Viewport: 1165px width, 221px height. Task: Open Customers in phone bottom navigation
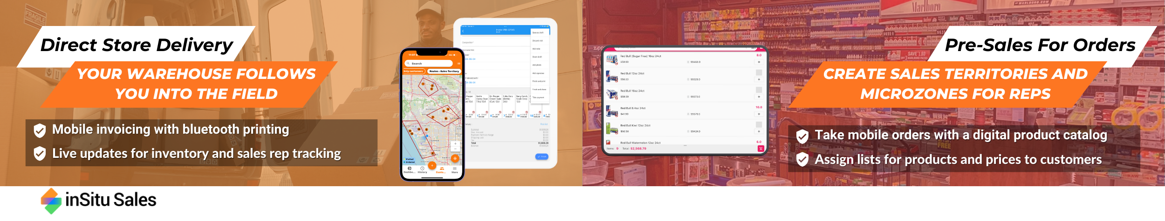[x=441, y=170]
